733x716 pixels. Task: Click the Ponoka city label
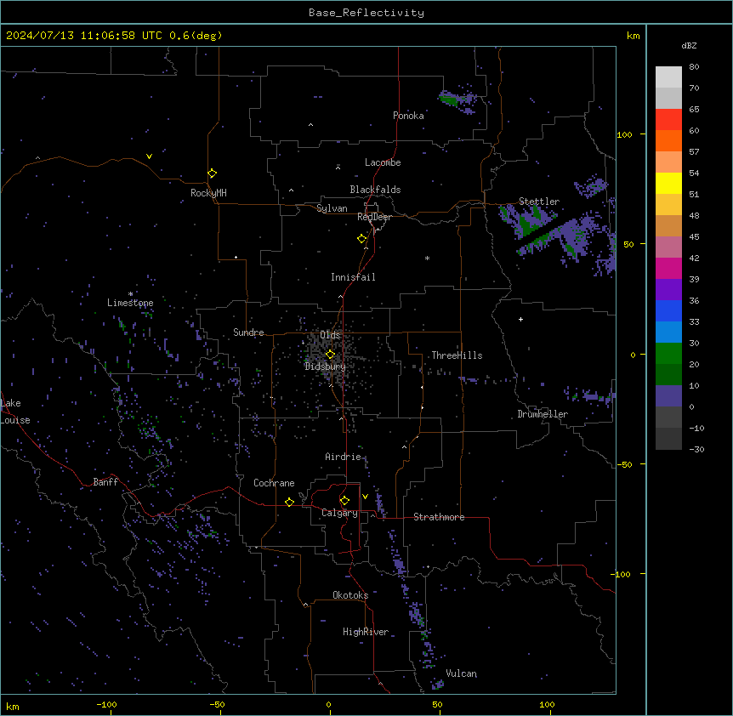tap(408, 116)
